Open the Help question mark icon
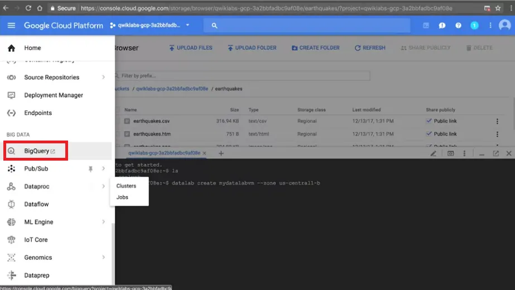The image size is (515, 290). click(x=458, y=25)
